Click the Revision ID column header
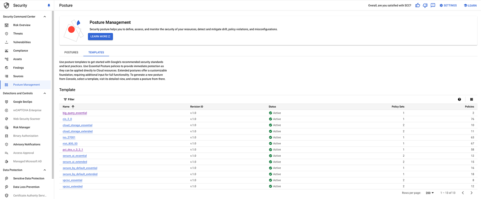 tap(197, 107)
